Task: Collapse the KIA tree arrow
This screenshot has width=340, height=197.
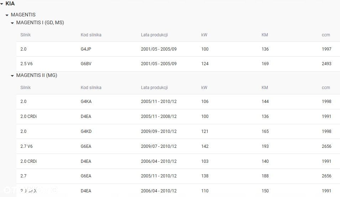Action: click(2, 4)
